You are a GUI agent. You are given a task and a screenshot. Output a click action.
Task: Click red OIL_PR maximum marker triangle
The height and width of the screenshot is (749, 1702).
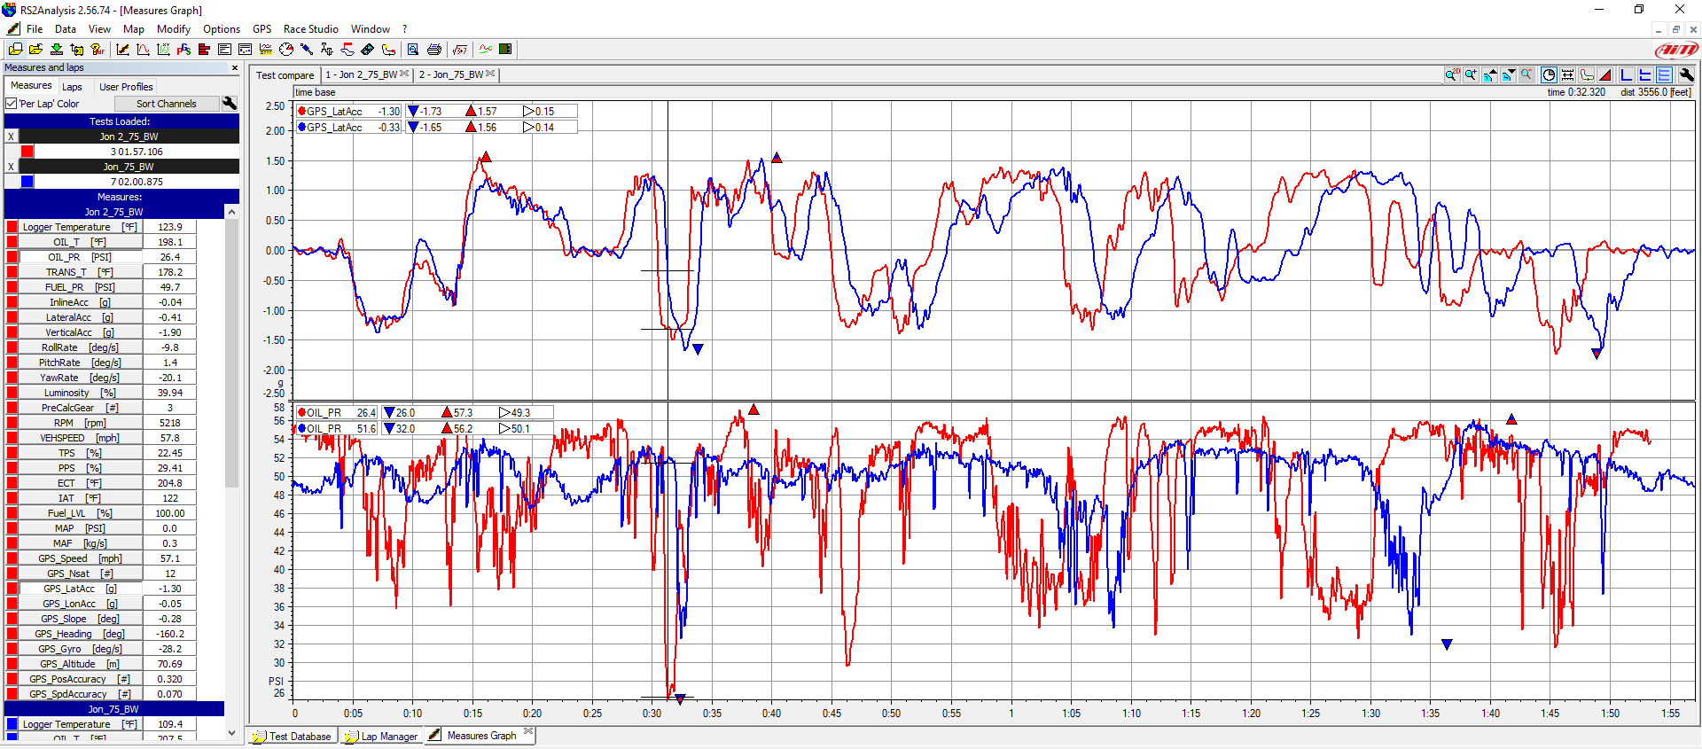click(x=753, y=410)
